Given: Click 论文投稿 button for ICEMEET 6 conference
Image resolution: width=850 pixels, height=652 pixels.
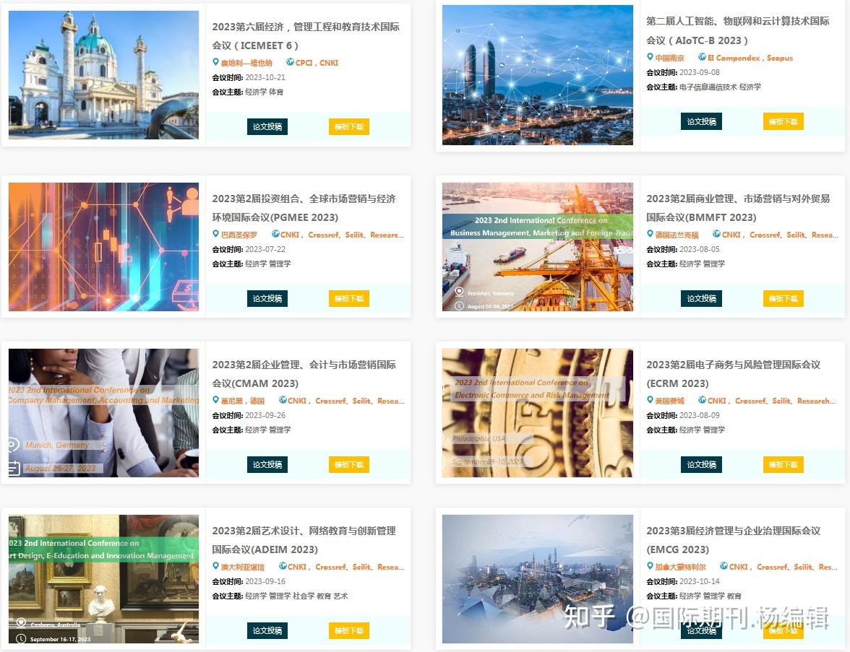Looking at the screenshot, I should [267, 127].
